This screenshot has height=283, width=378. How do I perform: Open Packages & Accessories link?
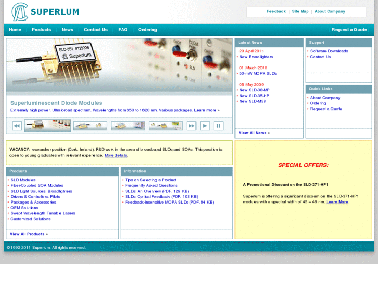pos(33,202)
